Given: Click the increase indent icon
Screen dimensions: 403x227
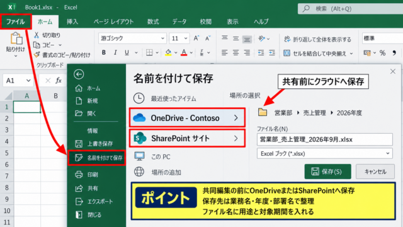Looking at the screenshot, I should pos(272,53).
